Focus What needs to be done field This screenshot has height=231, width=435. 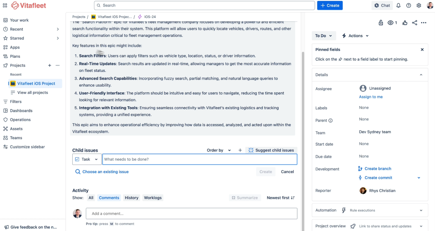click(199, 159)
